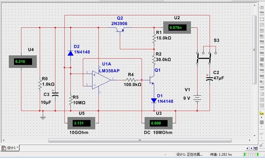
Task: Pick the measurement probe in right toolbar
Action: coord(262,114)
